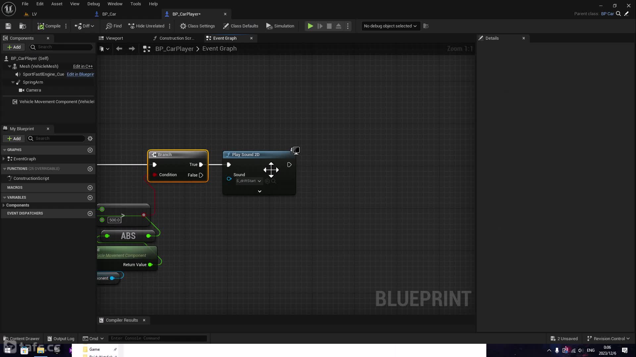636x357 pixels.
Task: Expand Play Sound 2D node options
Action: 260,191
